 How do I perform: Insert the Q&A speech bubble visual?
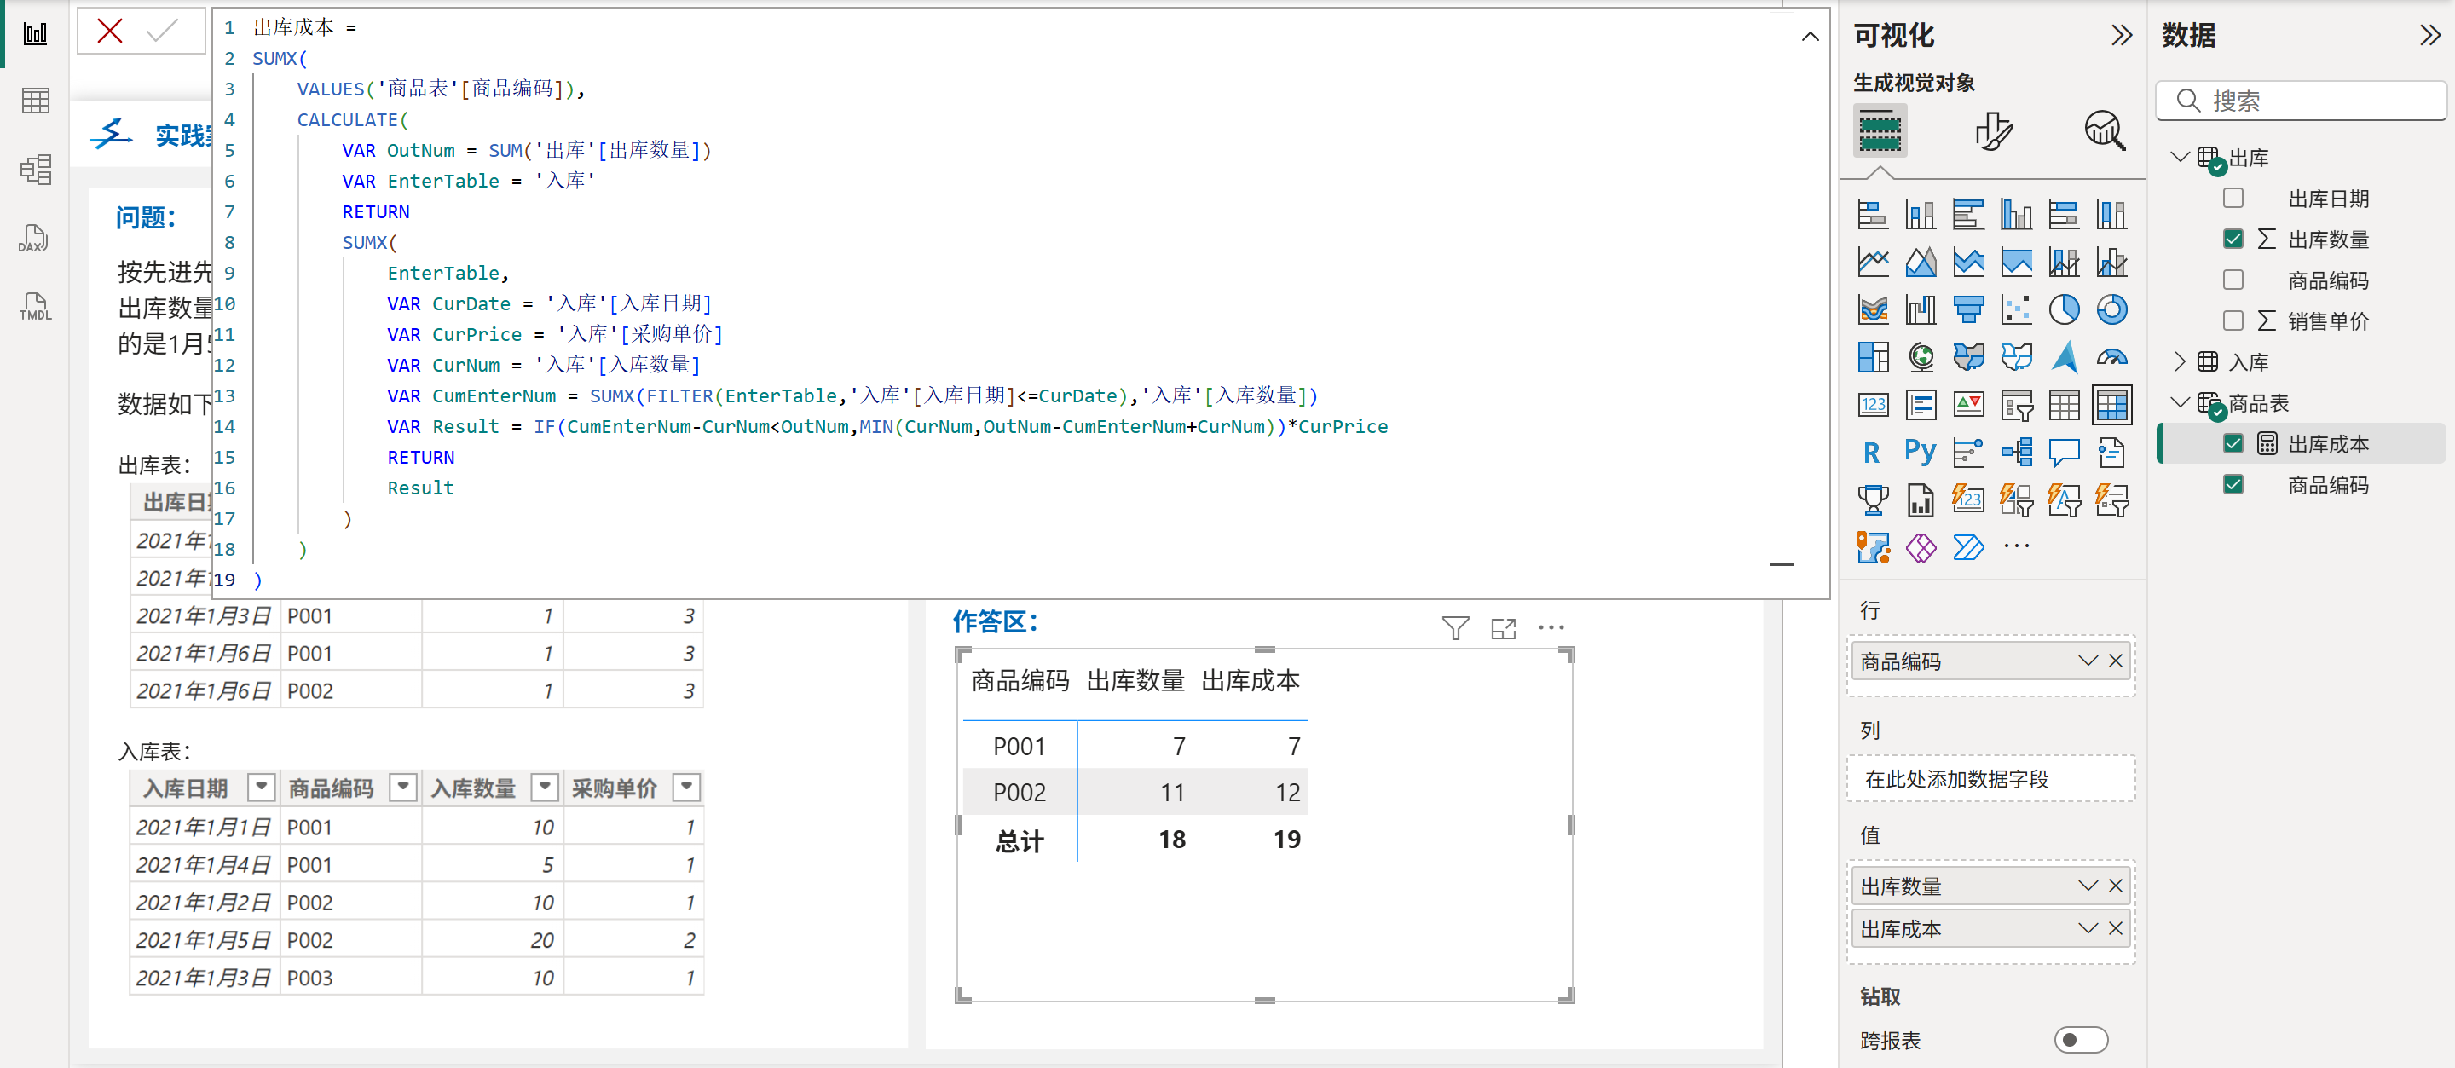pos(2063,453)
